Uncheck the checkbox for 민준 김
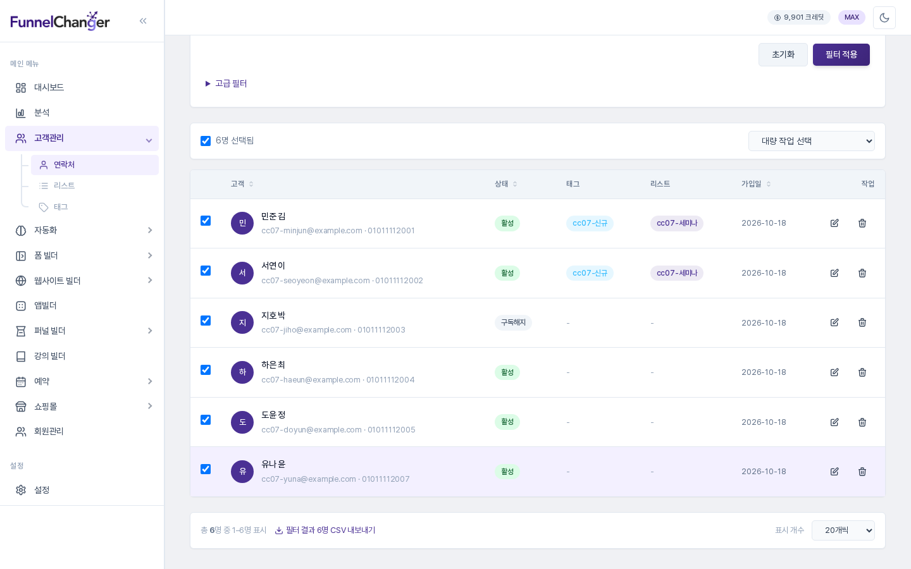This screenshot has height=569, width=911. point(206,221)
